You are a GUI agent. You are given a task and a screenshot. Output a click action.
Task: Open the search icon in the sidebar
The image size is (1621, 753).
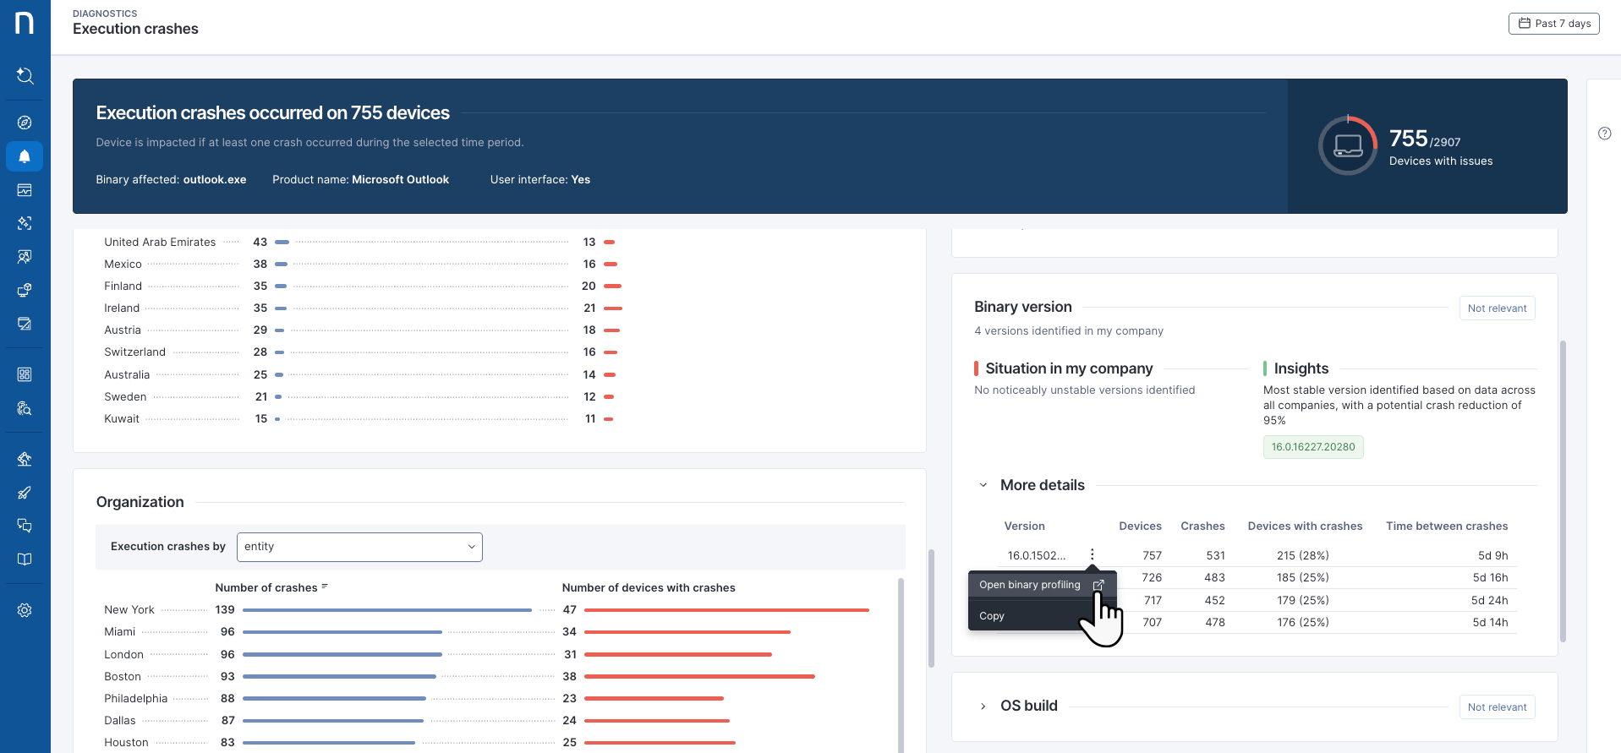pos(25,76)
